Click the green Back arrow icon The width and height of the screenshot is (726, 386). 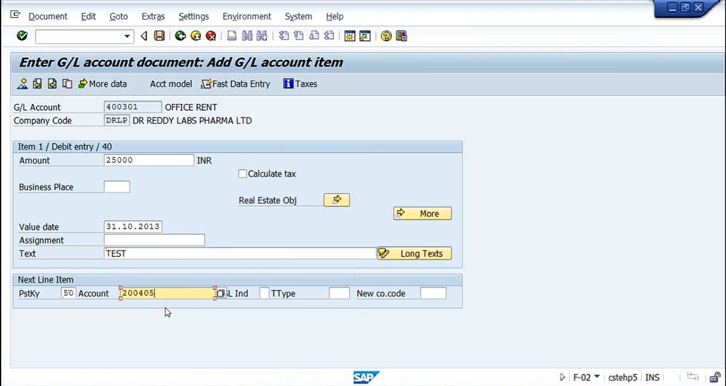click(180, 36)
